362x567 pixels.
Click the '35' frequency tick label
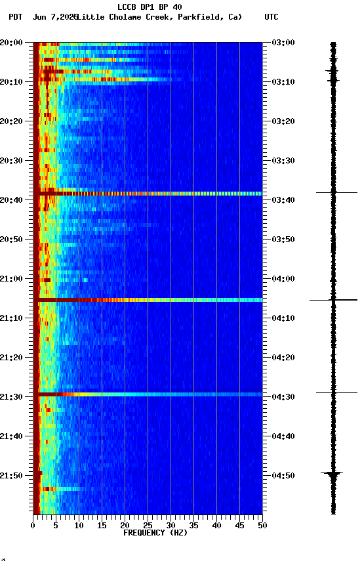193,526
